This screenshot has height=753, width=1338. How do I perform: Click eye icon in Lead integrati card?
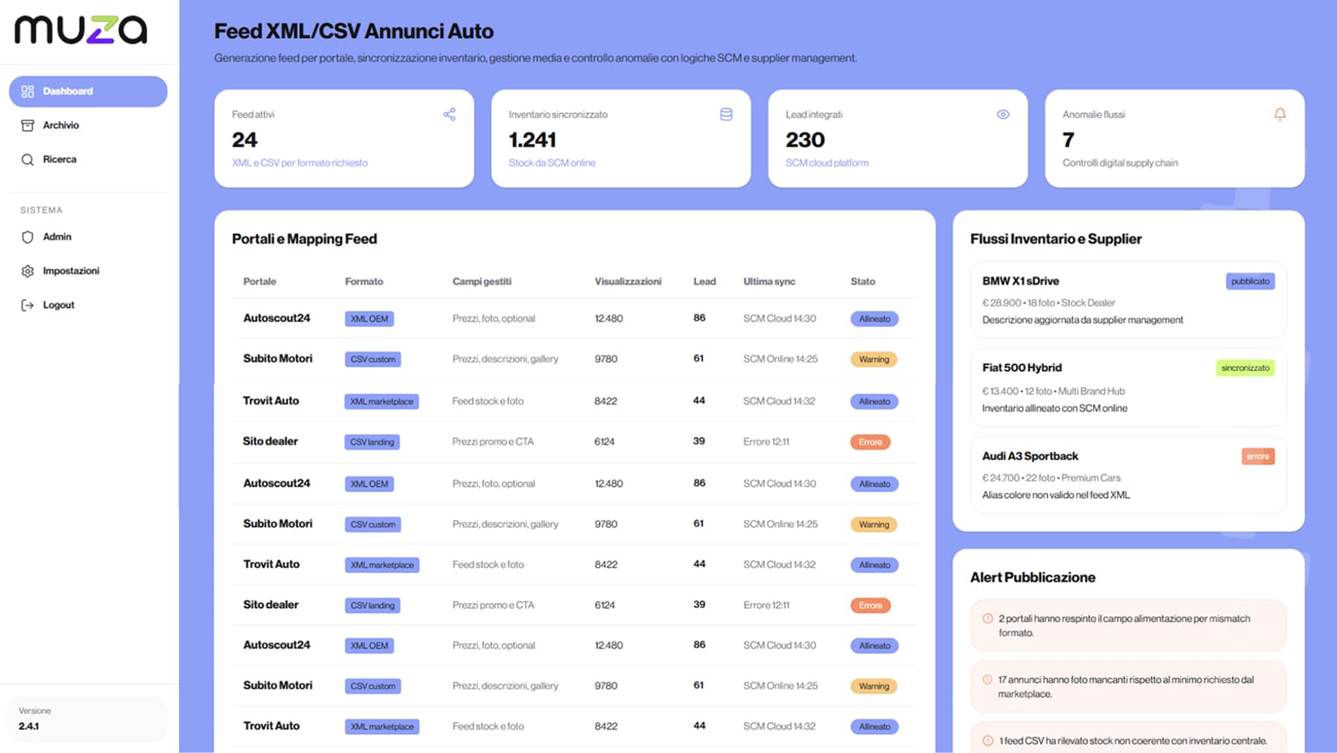[1003, 115]
